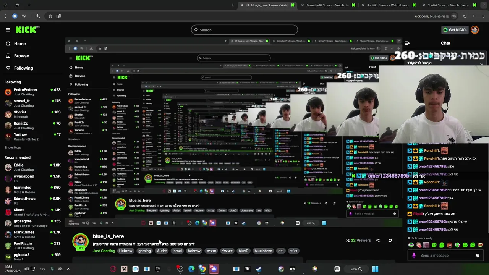Open the Kick hamburger menu
This screenshot has height=275, width=489.
tap(8, 30)
